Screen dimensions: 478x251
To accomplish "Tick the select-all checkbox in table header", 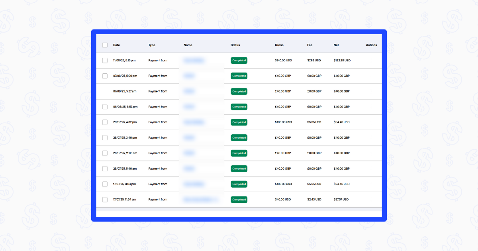I will tap(105, 45).
